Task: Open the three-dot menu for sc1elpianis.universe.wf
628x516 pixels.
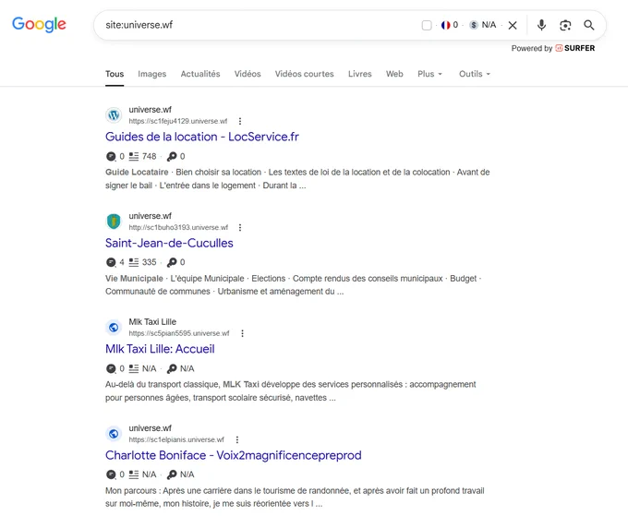Action: tap(237, 439)
